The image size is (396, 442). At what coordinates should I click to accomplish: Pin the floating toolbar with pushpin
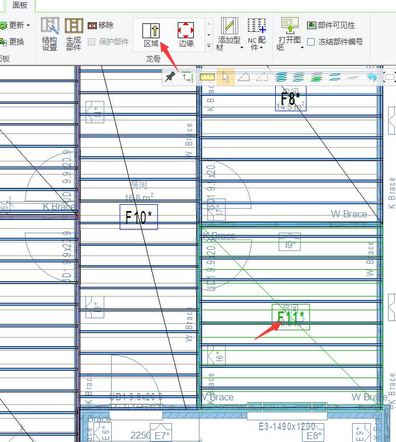pos(170,76)
